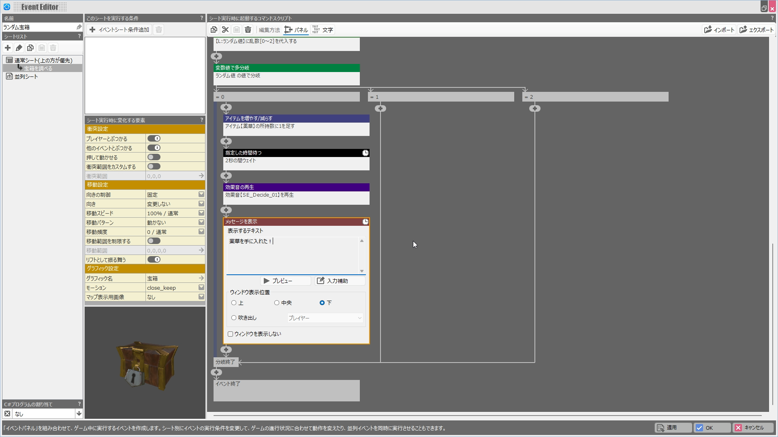The height and width of the screenshot is (437, 778).
Task: Switch editing mode to パネル
Action: 296,30
